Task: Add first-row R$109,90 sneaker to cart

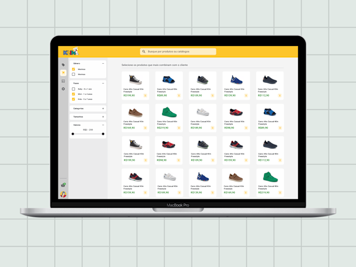Action: point(213,95)
